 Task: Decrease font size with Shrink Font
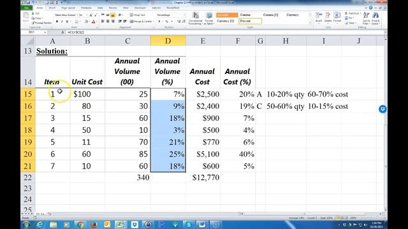pyautogui.click(x=96, y=15)
